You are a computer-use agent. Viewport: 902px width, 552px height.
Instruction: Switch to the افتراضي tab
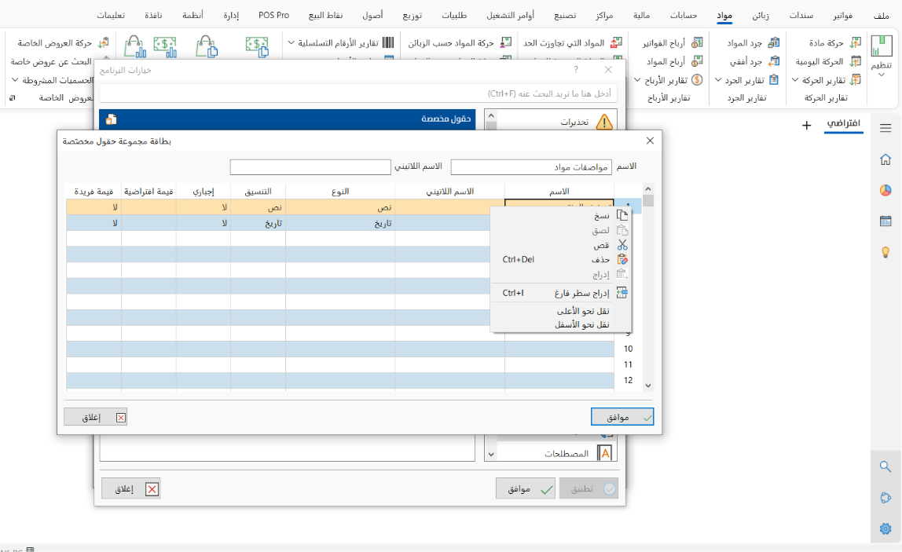tap(843, 123)
